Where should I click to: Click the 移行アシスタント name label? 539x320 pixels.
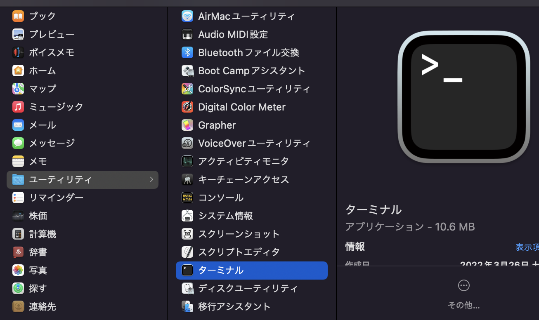[234, 307]
